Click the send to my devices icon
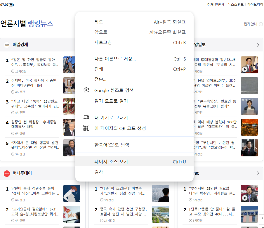 click(86, 117)
